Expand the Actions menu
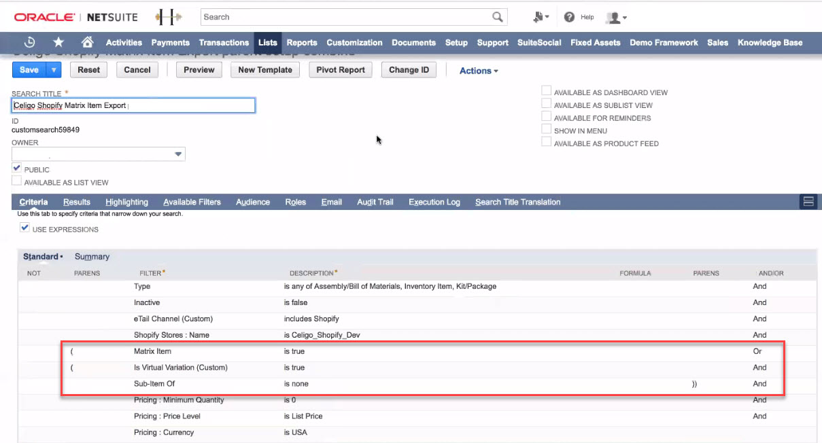 click(x=479, y=71)
